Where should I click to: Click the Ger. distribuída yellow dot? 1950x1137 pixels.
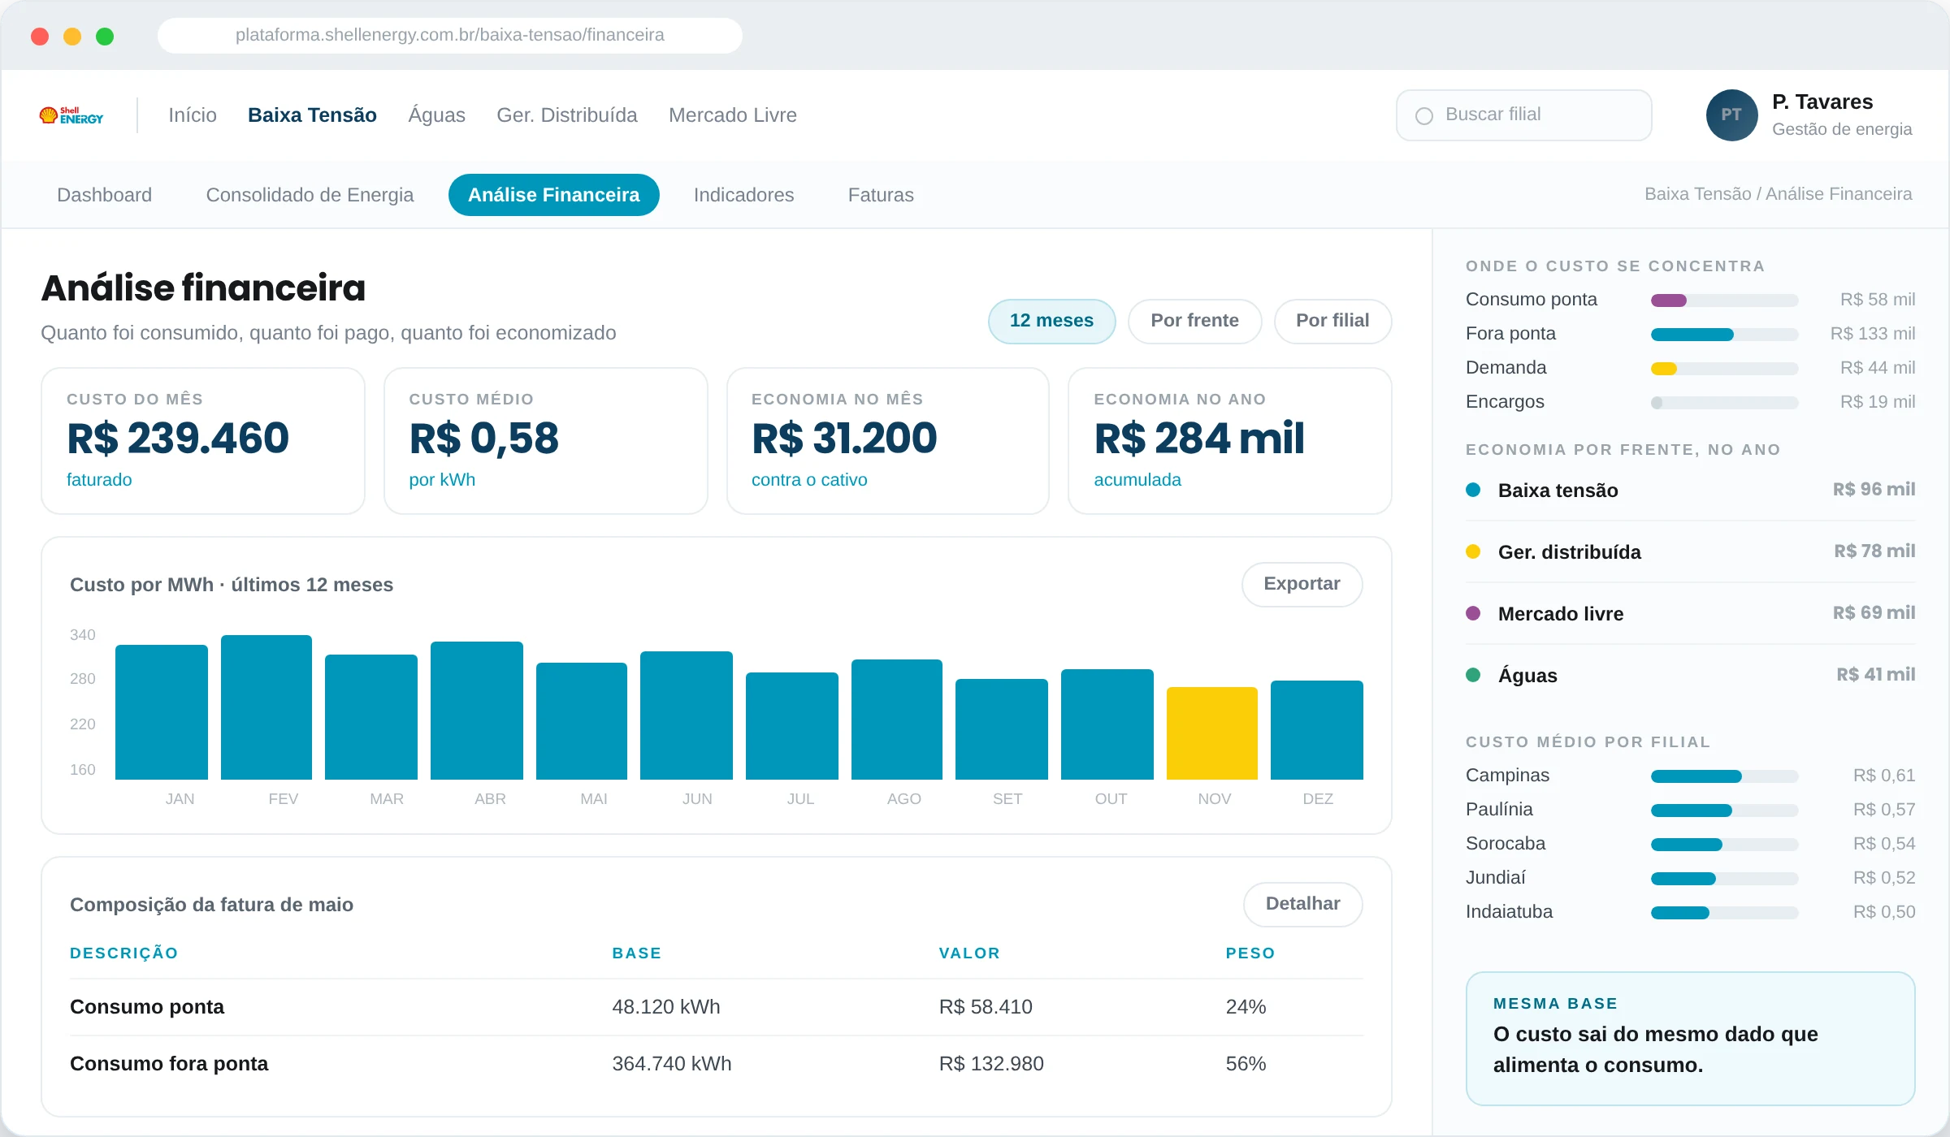[x=1473, y=551]
